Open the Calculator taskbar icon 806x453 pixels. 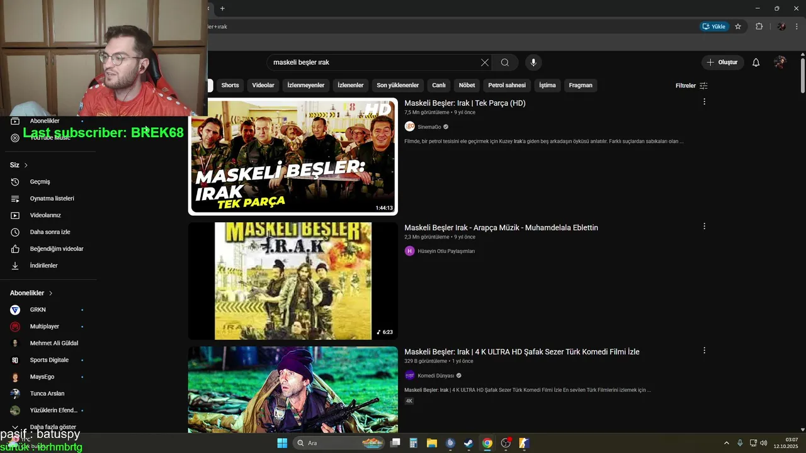point(413,443)
